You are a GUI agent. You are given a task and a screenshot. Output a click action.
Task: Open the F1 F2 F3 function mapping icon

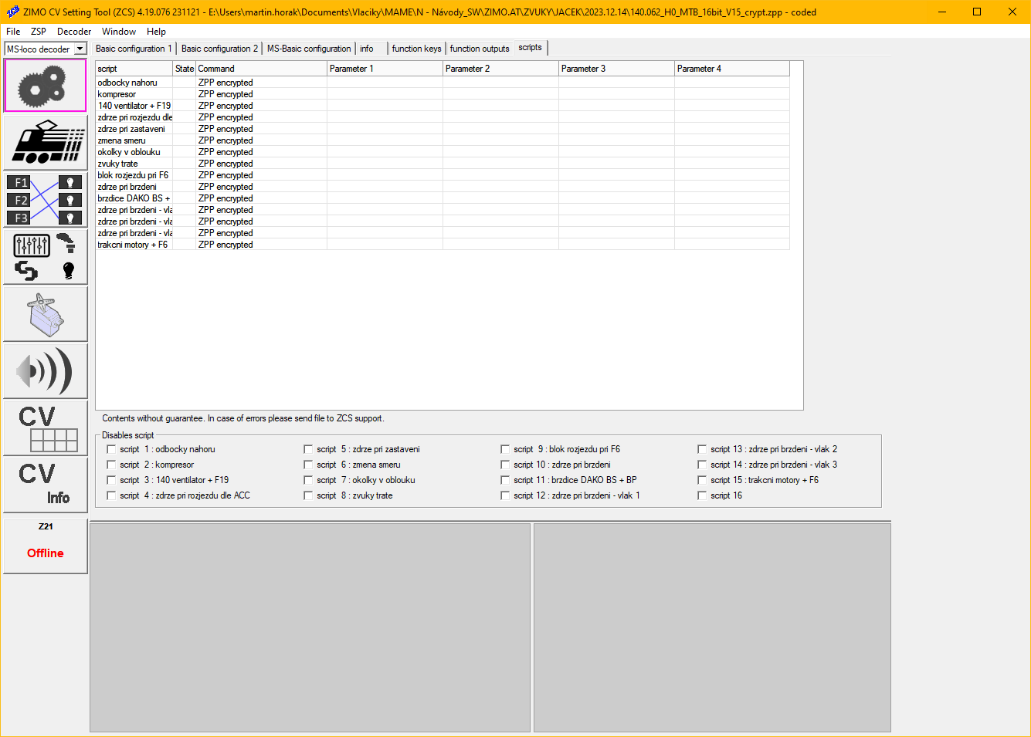point(45,200)
